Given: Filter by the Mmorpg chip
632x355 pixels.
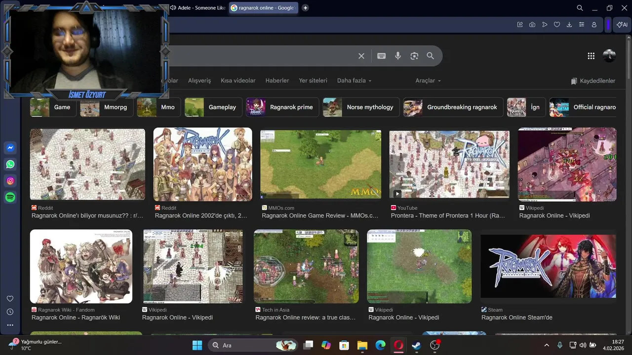Looking at the screenshot, I should pos(107,107).
